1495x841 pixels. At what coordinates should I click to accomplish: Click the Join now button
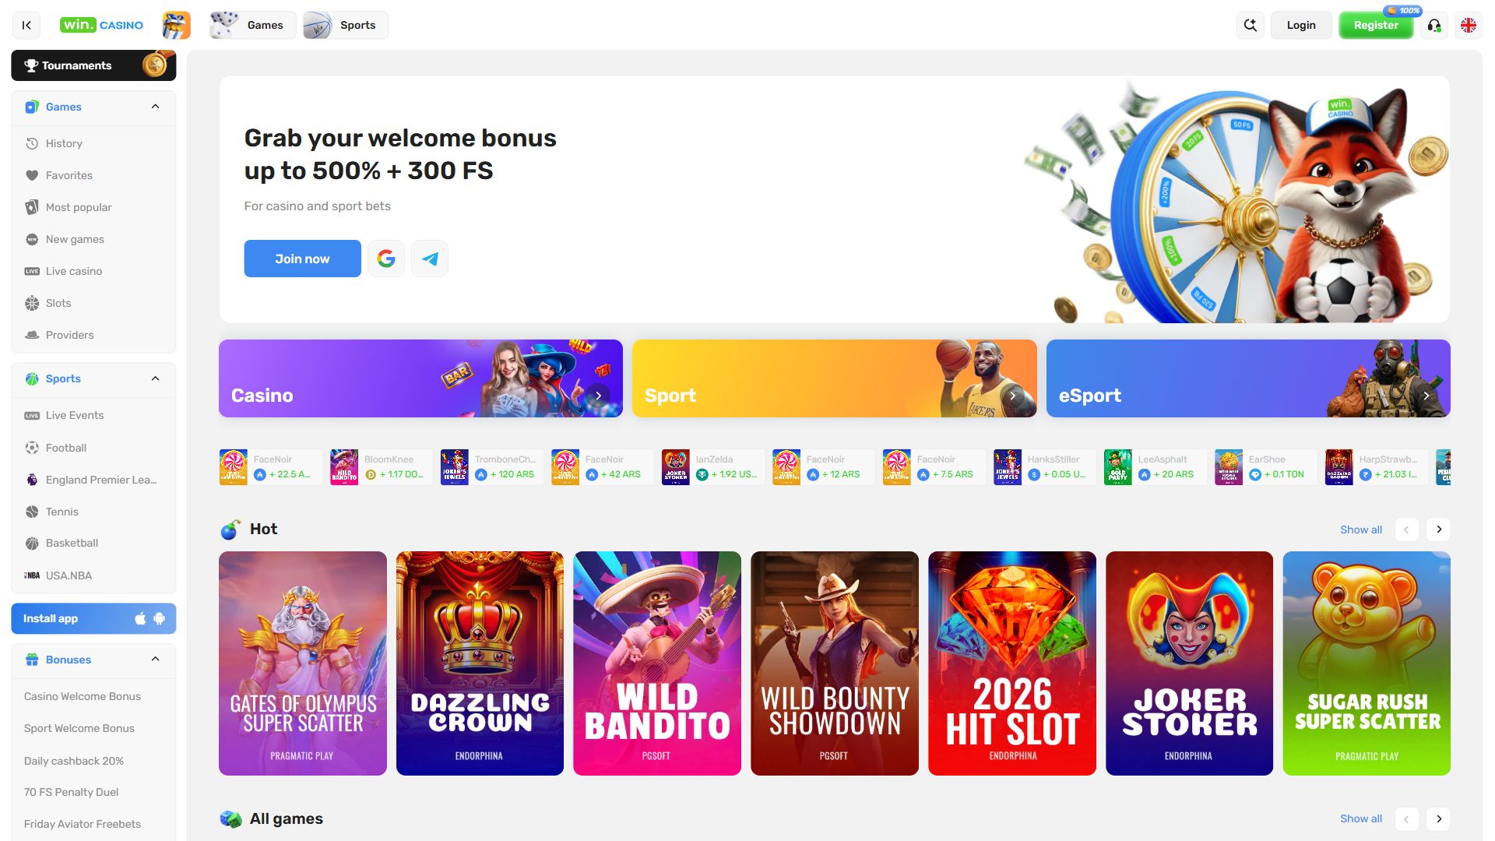[x=302, y=259]
